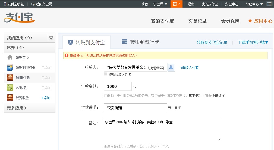Click the 备注 text area resize handle

(219, 139)
